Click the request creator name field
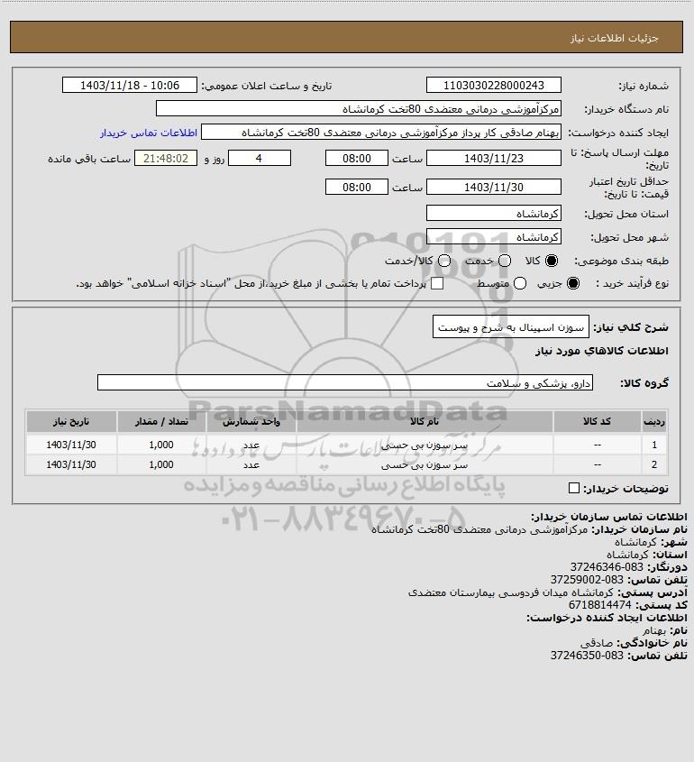The height and width of the screenshot is (762, 694). pyautogui.click(x=380, y=133)
